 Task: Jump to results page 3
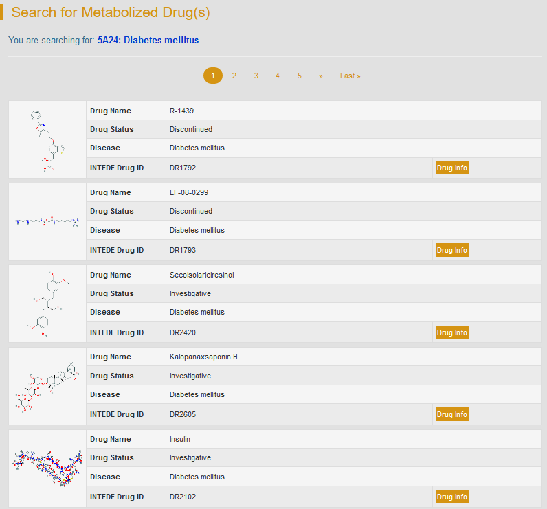point(256,76)
